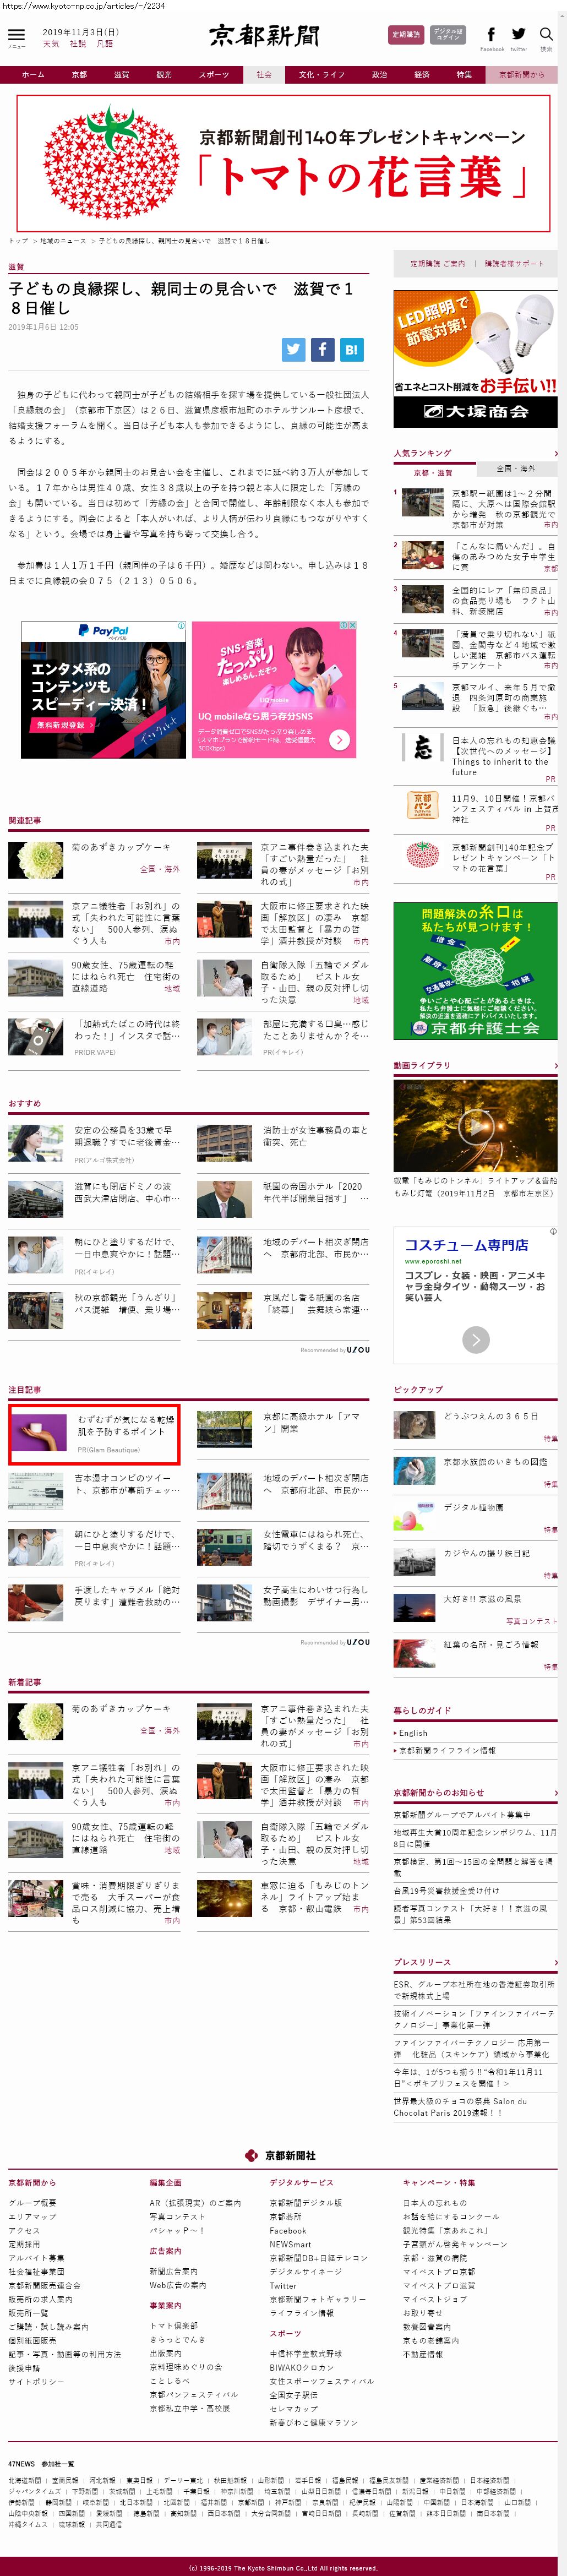Expand 人気ランキング section chevron
Image resolution: width=567 pixels, height=2576 pixels.
pos(555,453)
